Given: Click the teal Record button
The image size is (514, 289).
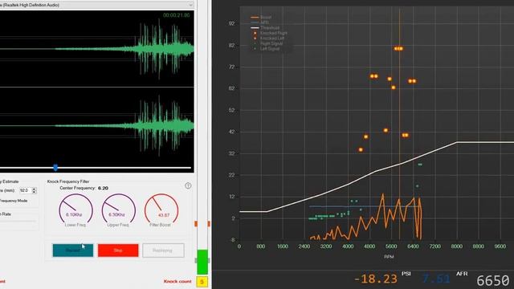Looking at the screenshot, I should 73,250.
